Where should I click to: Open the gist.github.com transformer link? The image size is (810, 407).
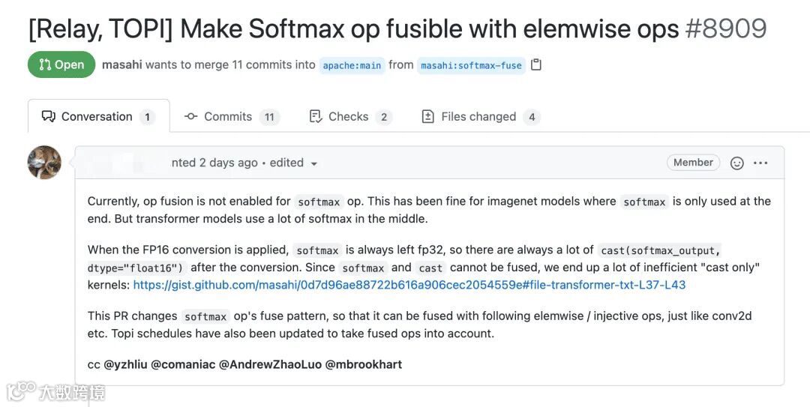(x=409, y=285)
